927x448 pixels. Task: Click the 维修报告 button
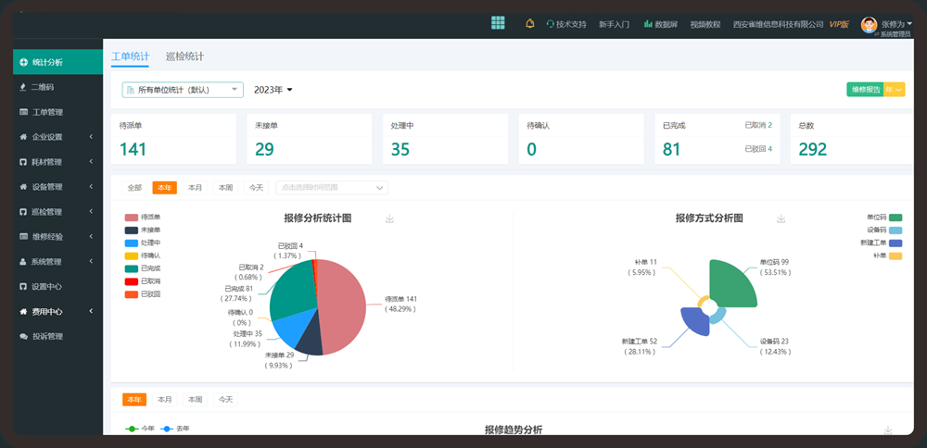pyautogui.click(x=864, y=89)
